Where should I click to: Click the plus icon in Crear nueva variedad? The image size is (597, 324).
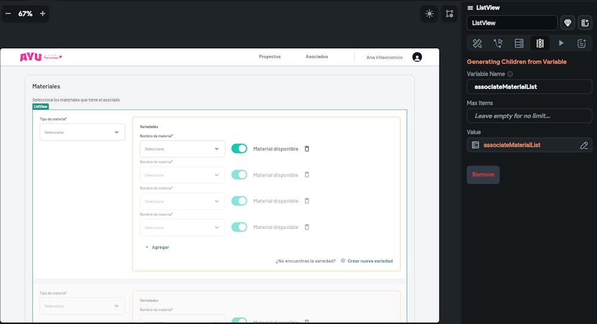pos(343,261)
